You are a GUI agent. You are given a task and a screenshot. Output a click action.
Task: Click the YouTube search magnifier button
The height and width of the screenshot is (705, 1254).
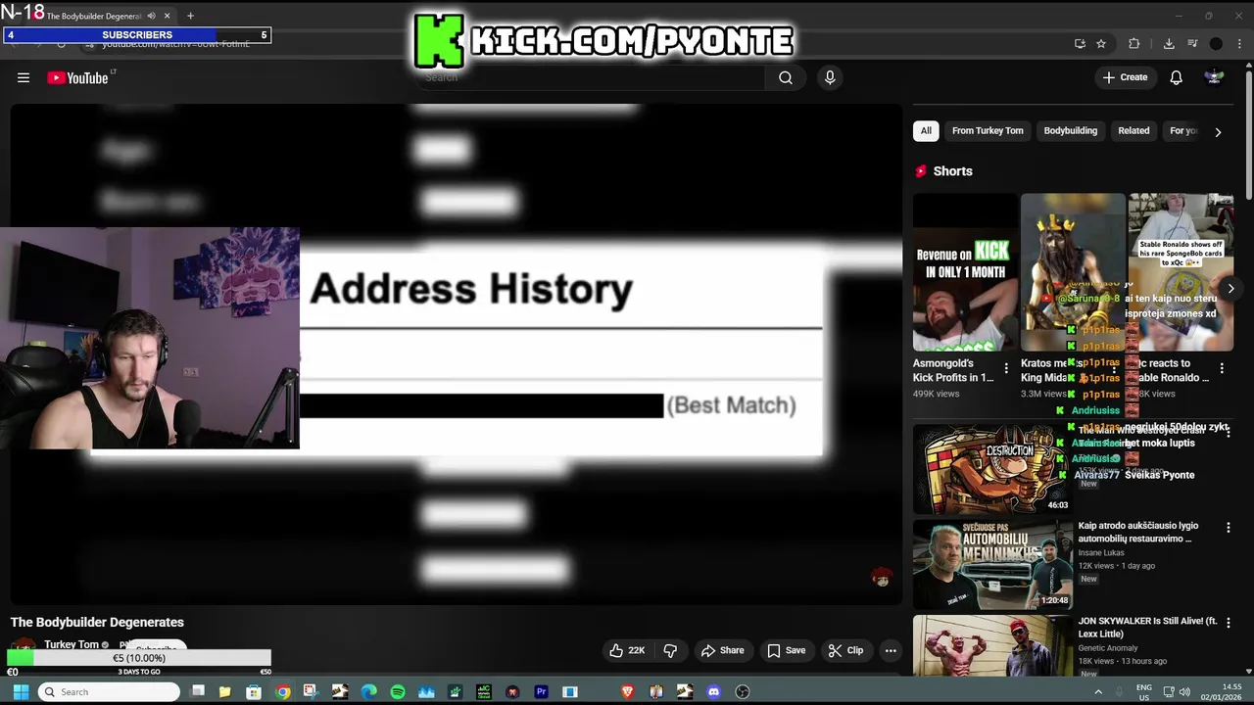click(786, 77)
